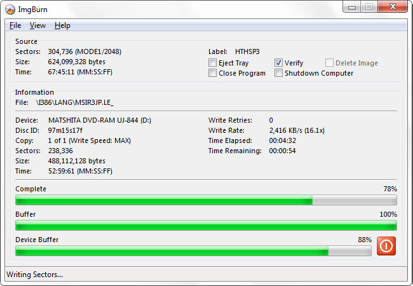Viewport: 413px width, 286px height.
Task: Open the File menu
Action: coord(15,25)
